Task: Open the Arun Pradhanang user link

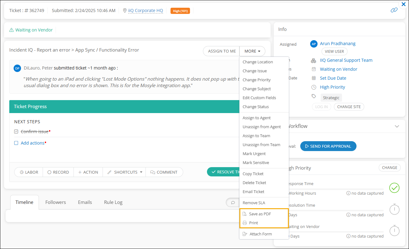Action: pyautogui.click(x=337, y=44)
